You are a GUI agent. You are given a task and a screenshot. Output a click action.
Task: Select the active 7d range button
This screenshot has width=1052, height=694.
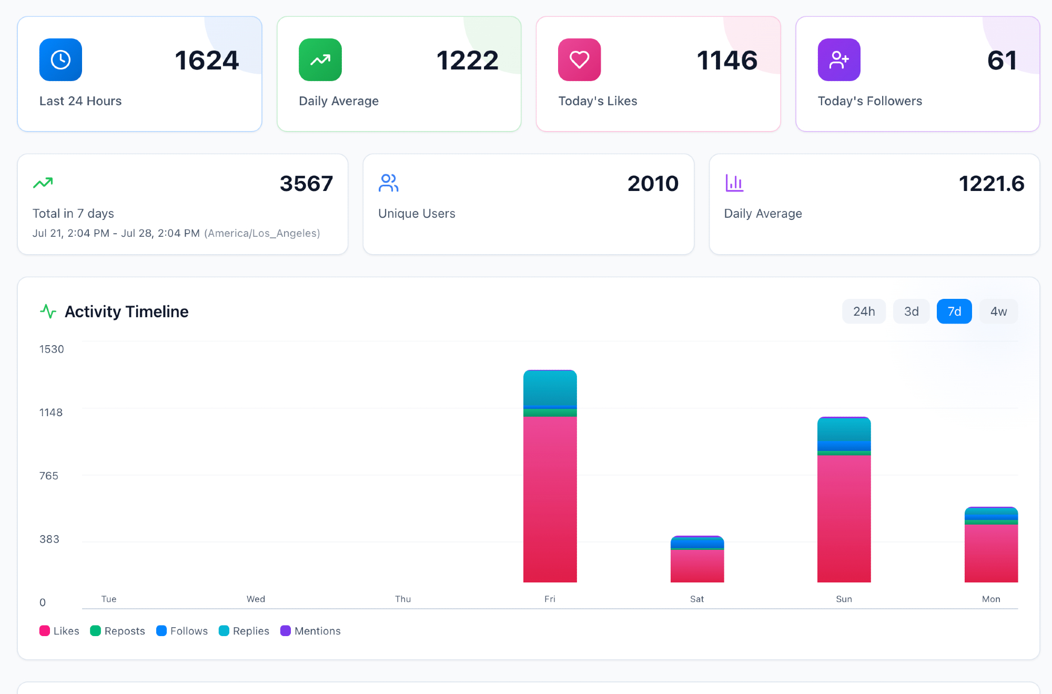tap(954, 311)
